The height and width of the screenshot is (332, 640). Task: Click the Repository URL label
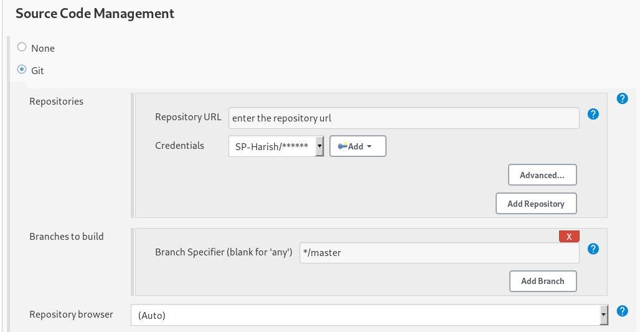coord(188,116)
